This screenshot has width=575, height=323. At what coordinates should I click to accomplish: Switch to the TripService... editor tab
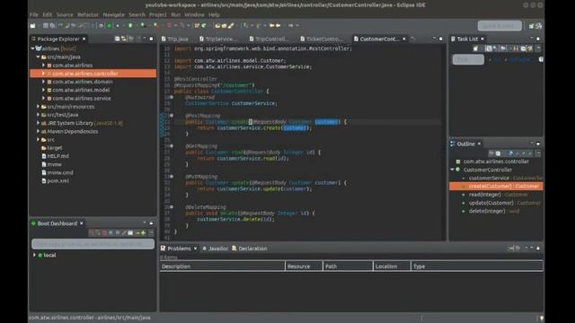[218, 39]
